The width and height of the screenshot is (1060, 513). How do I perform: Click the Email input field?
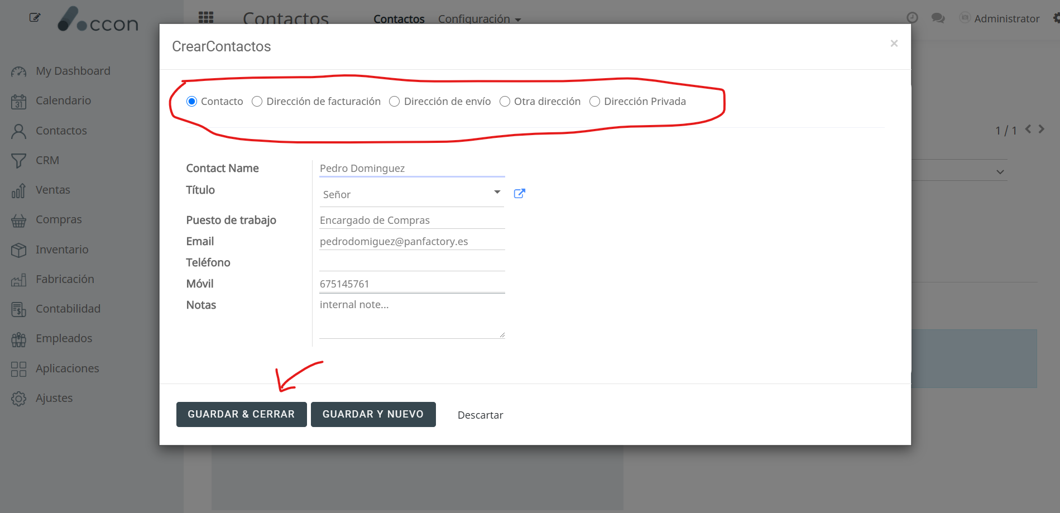(x=412, y=242)
